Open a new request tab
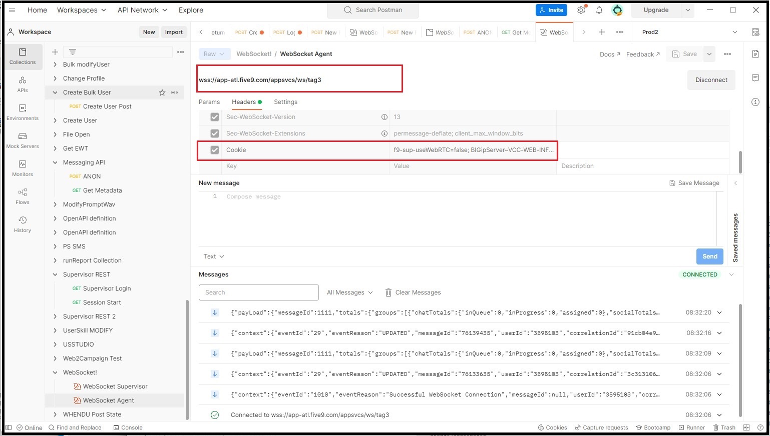 point(602,32)
